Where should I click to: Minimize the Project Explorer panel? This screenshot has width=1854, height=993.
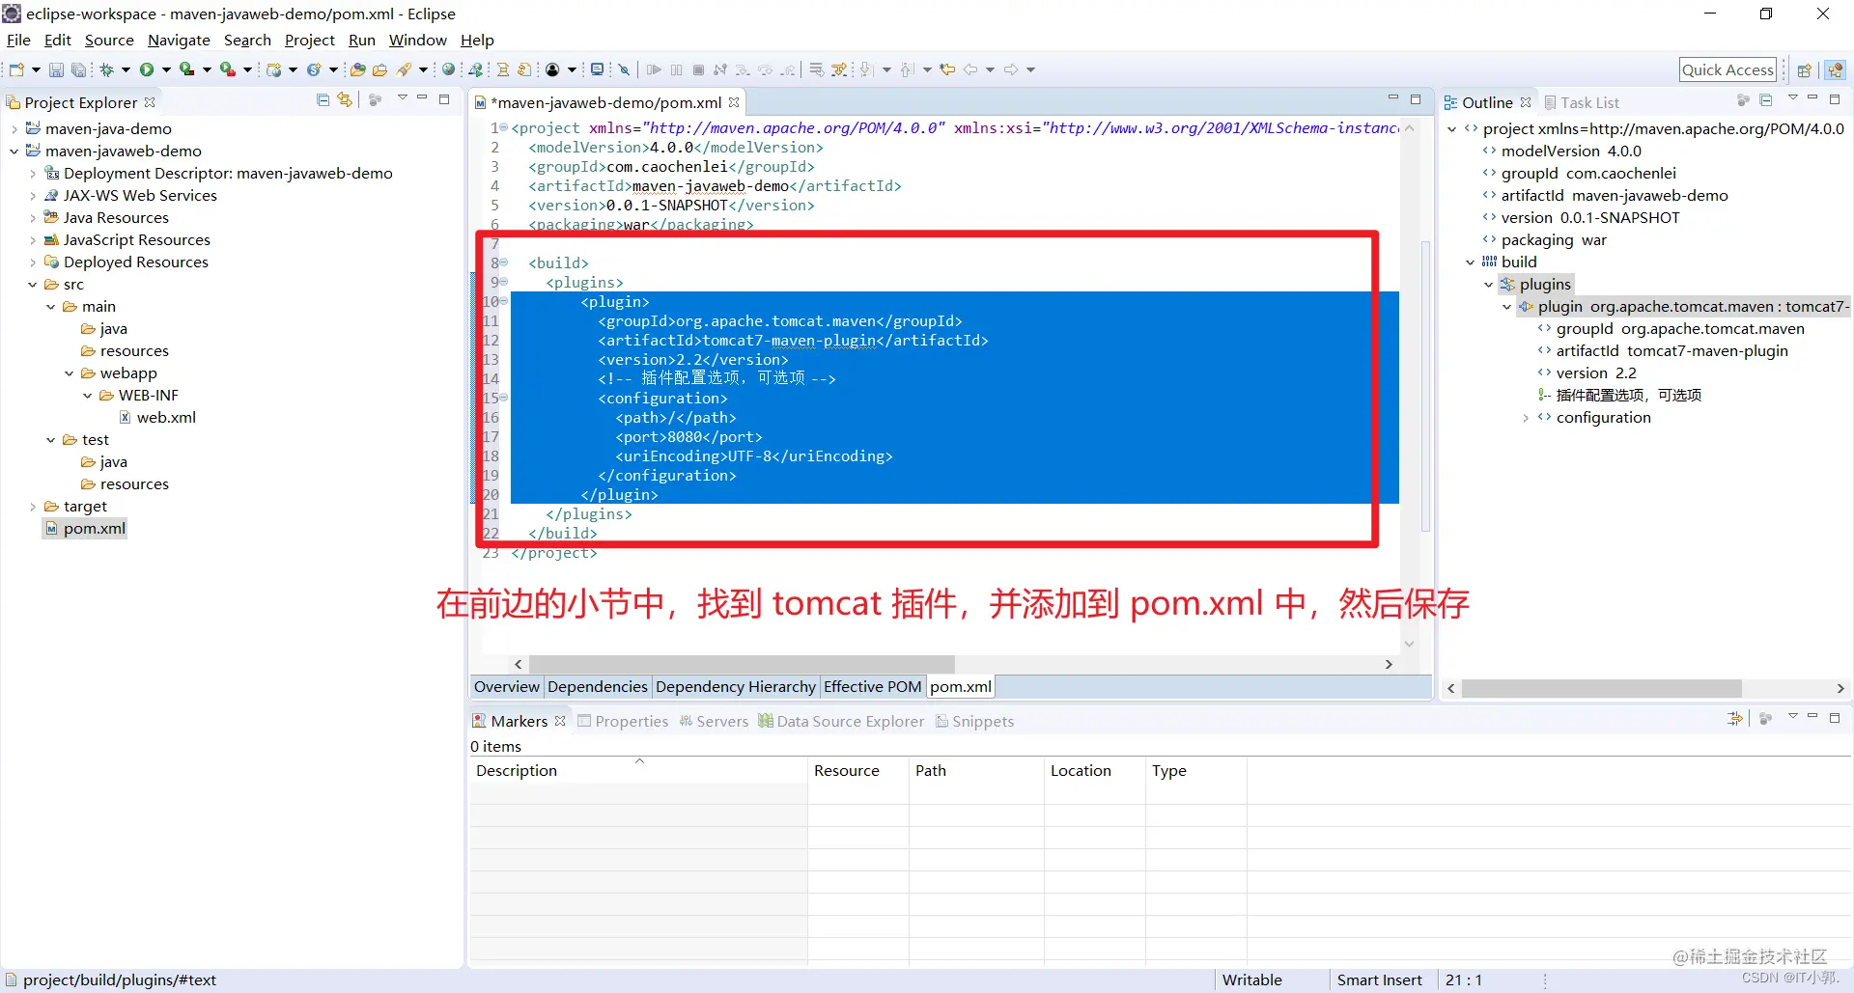tap(422, 98)
